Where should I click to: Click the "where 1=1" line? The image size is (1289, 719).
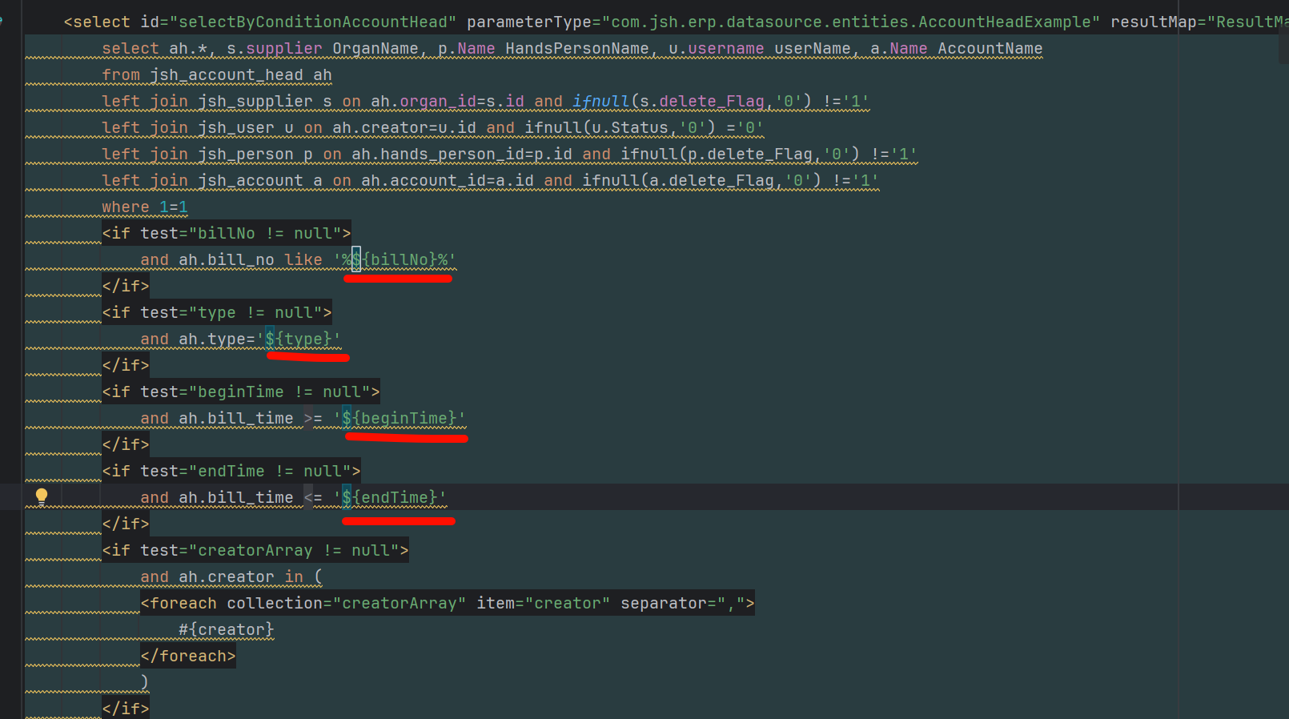point(145,207)
